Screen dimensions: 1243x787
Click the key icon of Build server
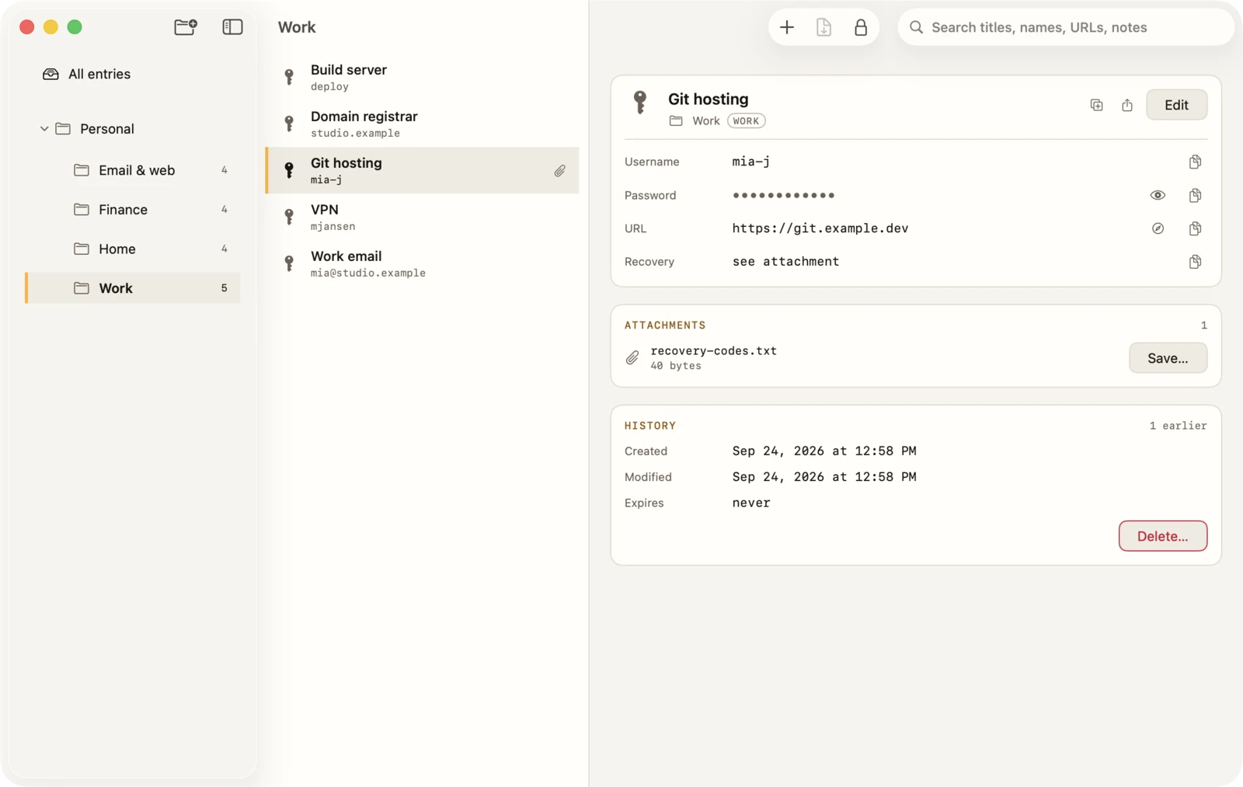pyautogui.click(x=289, y=77)
